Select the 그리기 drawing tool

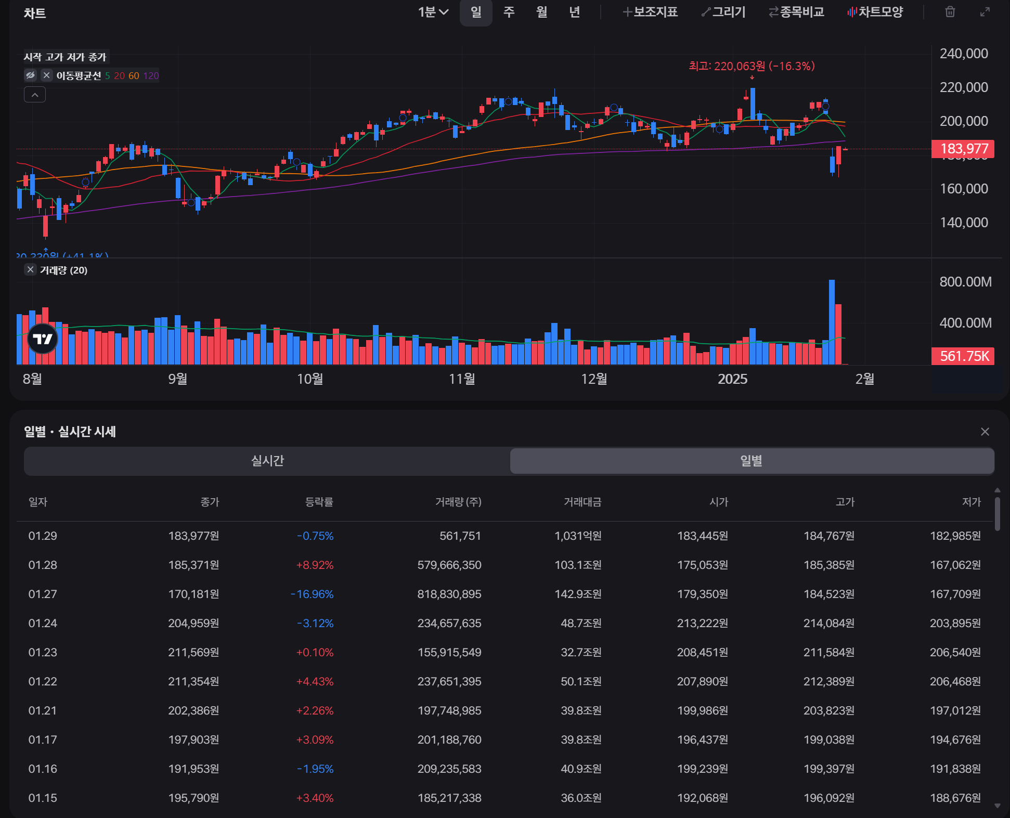[x=723, y=12]
